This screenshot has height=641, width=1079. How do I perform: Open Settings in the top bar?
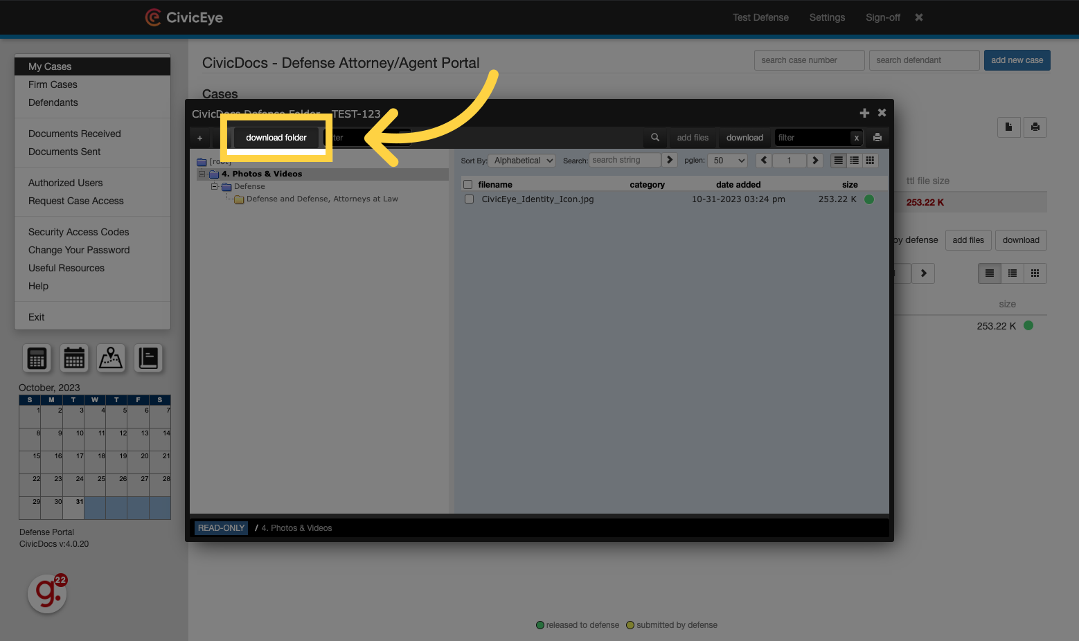tap(827, 17)
